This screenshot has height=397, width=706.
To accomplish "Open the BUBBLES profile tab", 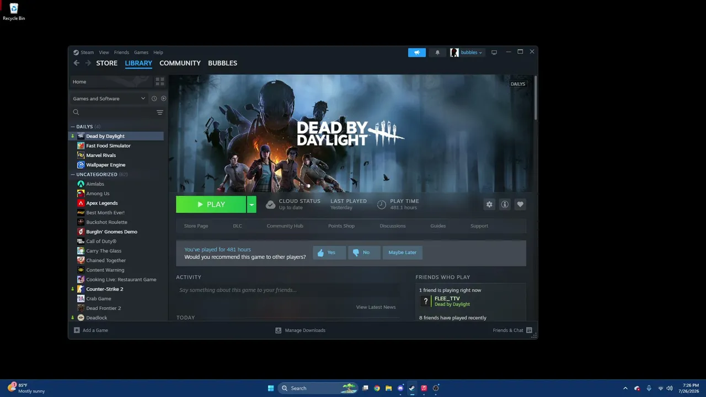I will click(x=223, y=63).
